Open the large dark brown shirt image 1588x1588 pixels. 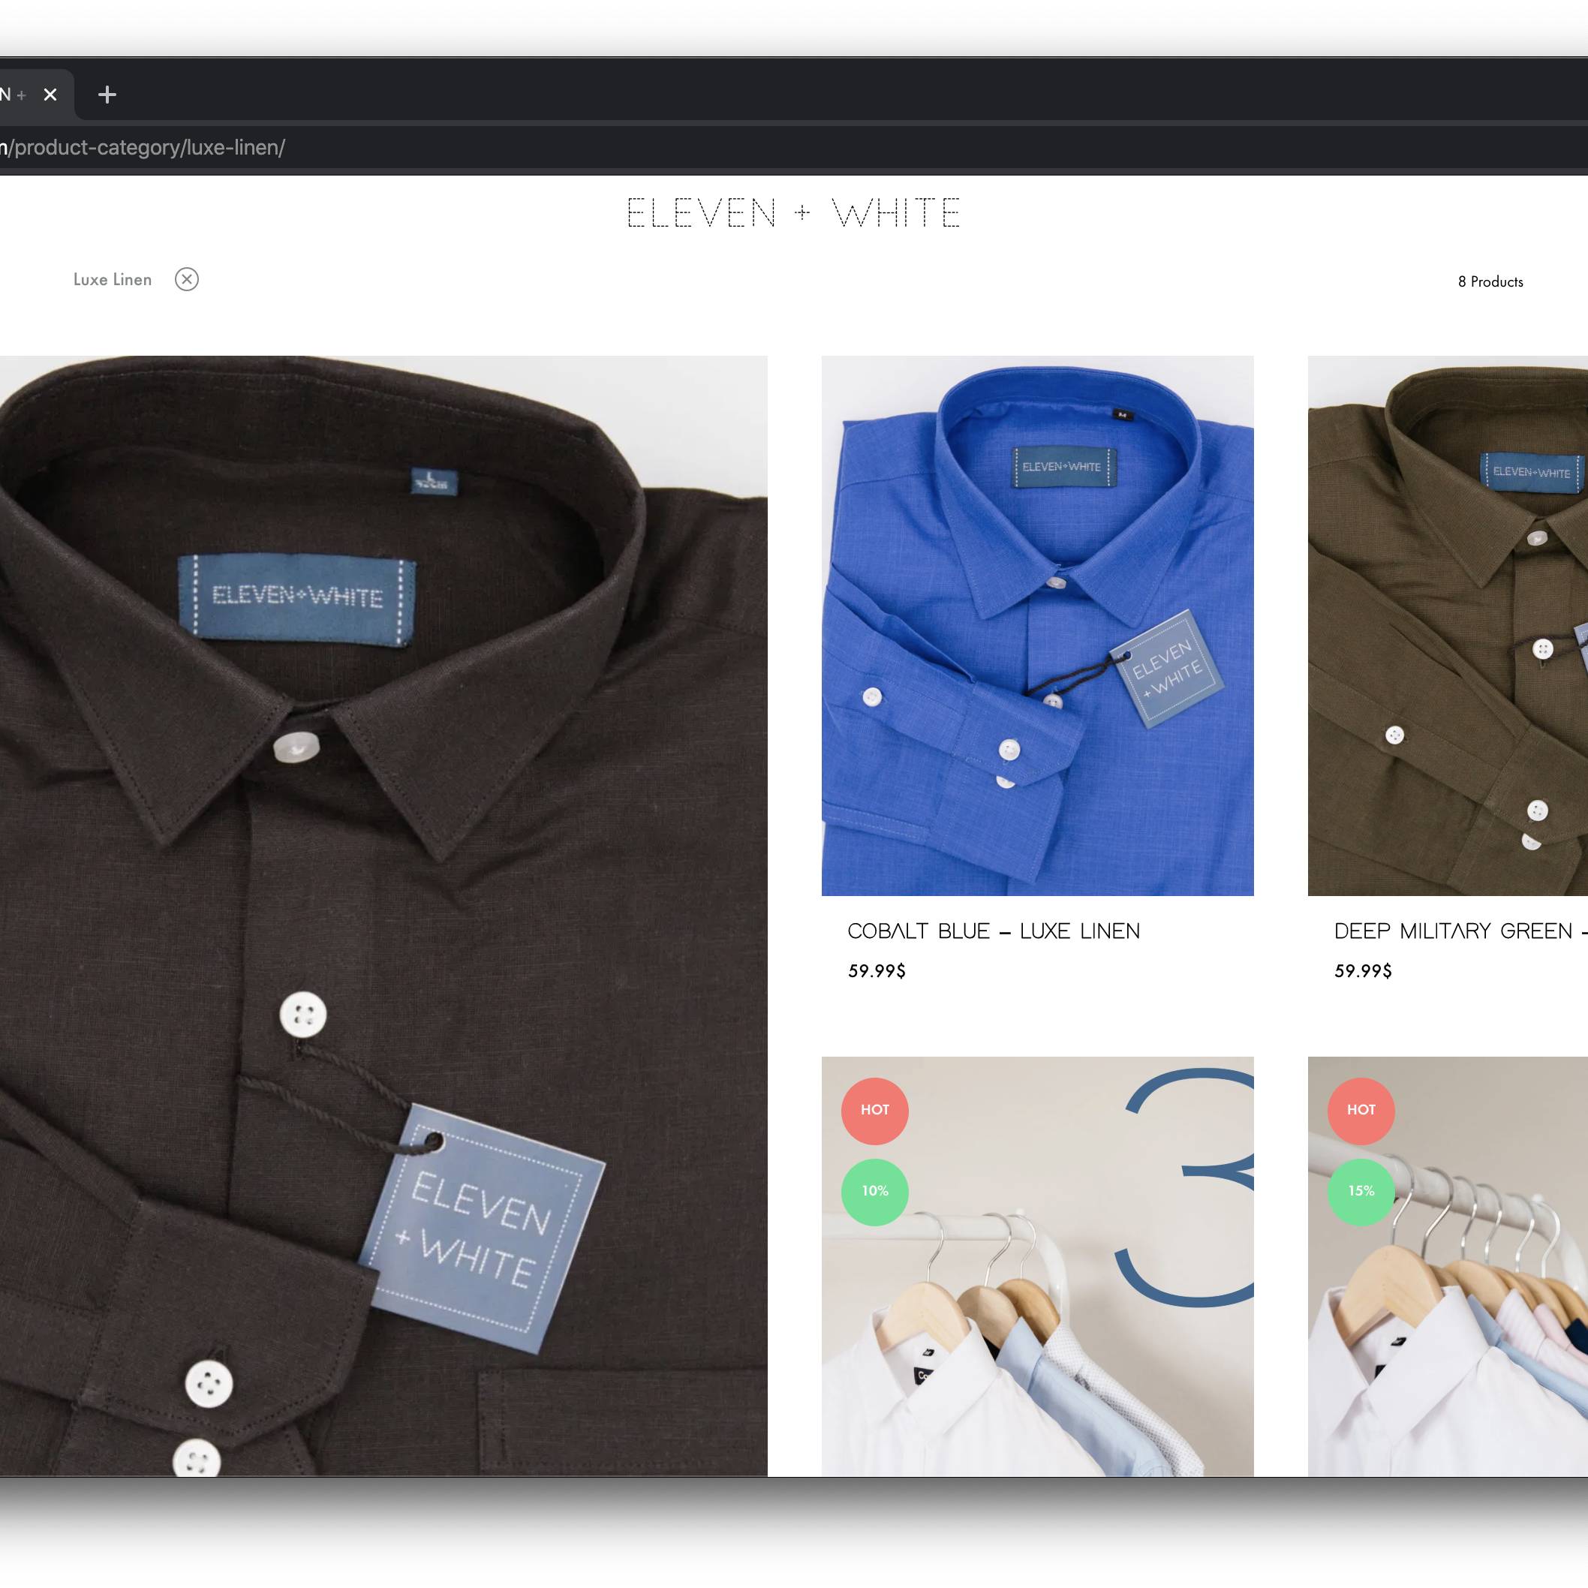[383, 913]
